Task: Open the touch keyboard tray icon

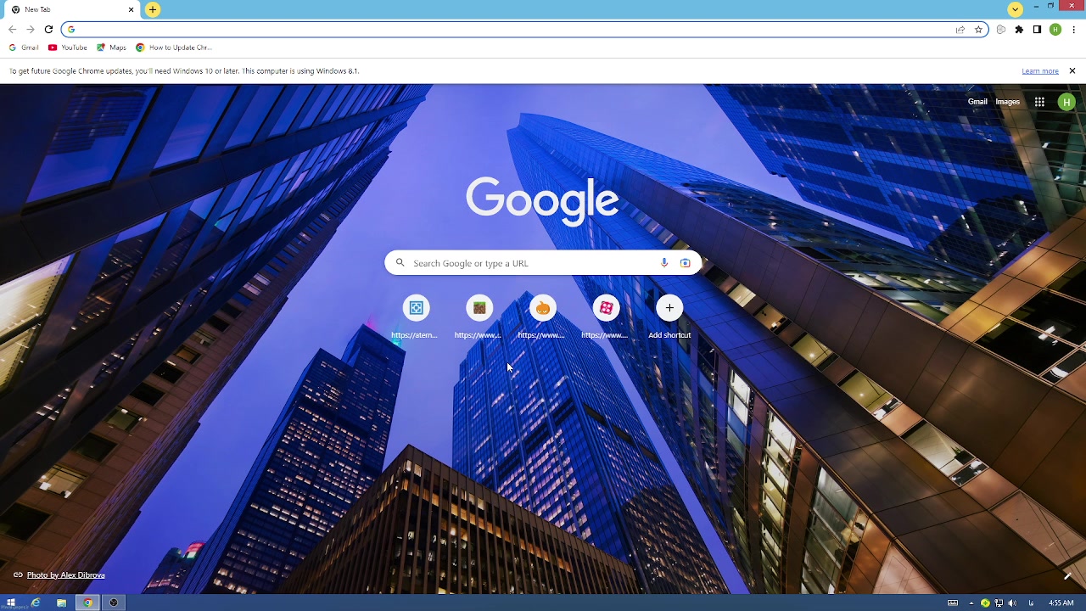Action: (x=953, y=603)
